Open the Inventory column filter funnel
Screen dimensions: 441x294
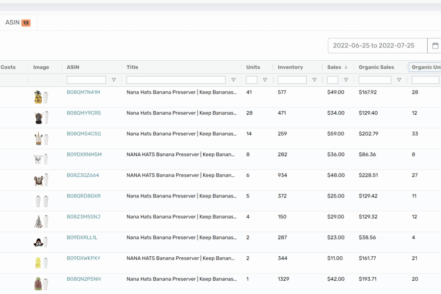pos(315,80)
